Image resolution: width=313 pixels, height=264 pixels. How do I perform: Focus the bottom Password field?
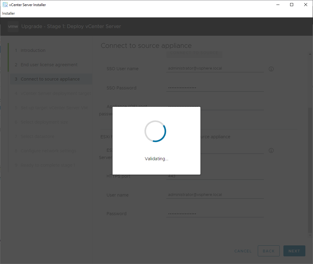tap(215, 214)
